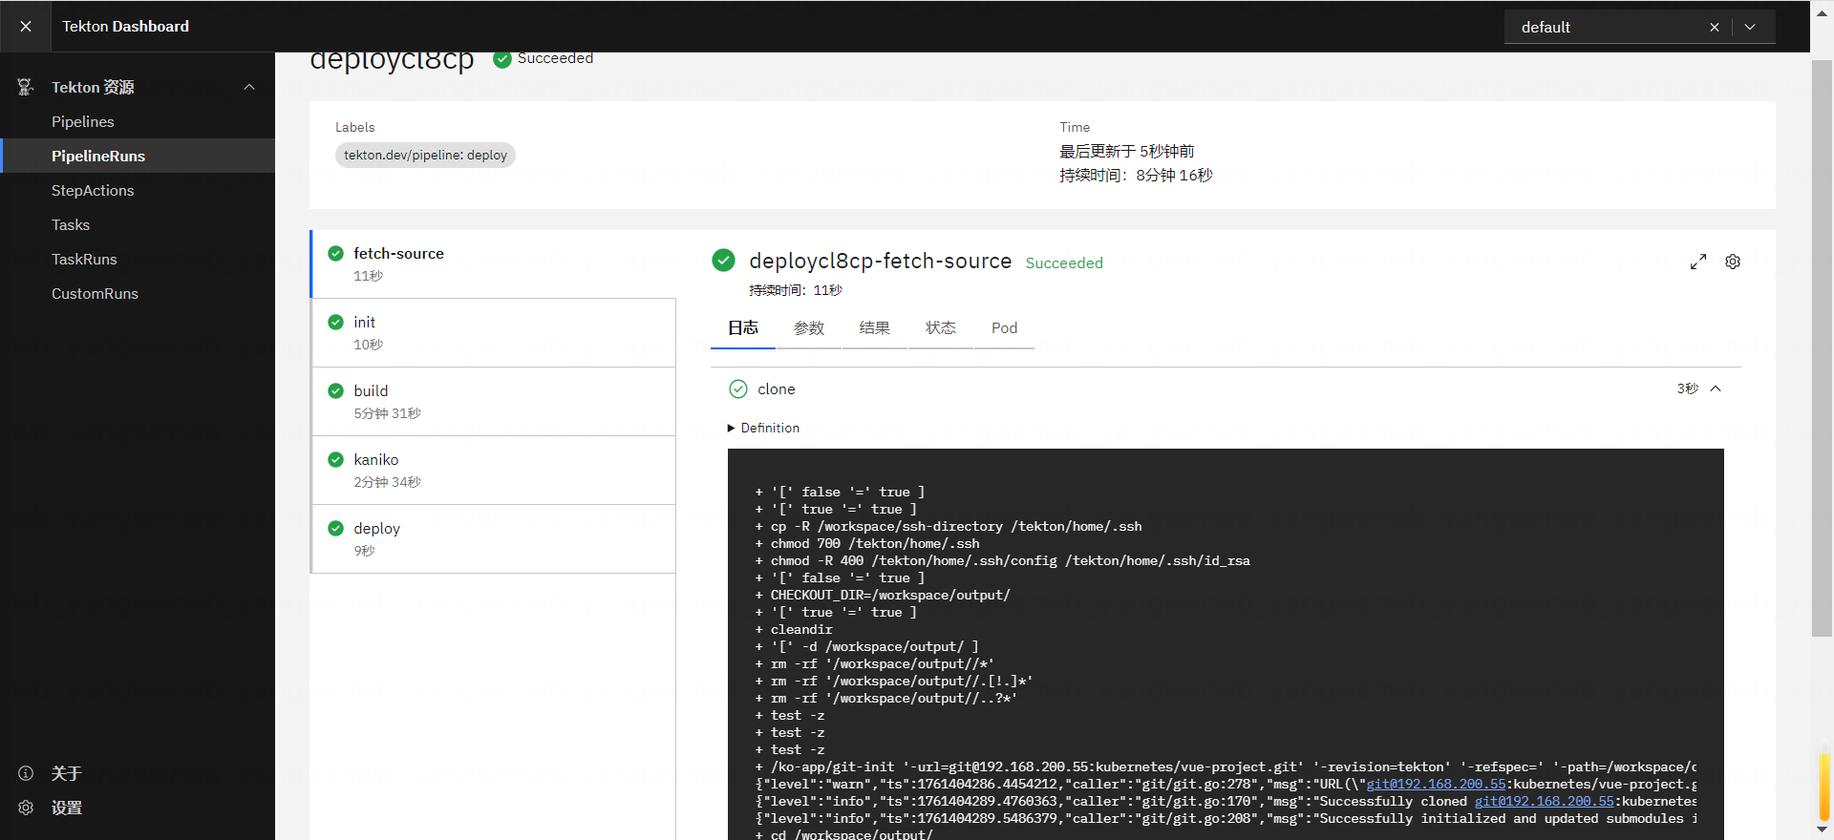
Task: Maximize the log viewer with expand icon
Action: (x=1697, y=262)
